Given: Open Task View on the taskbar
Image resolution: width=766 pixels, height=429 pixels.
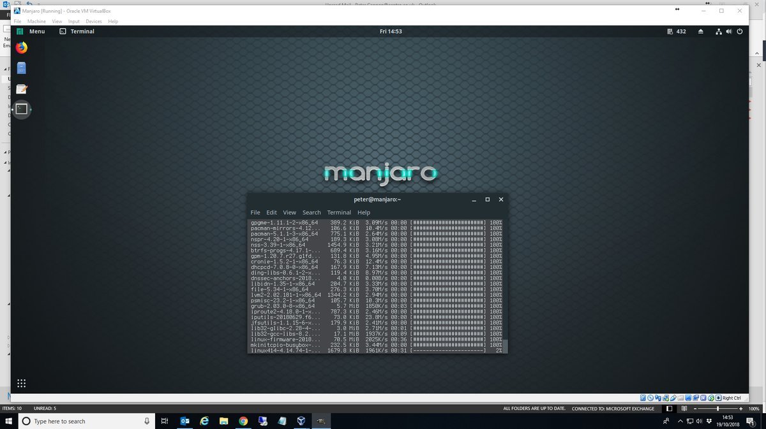Looking at the screenshot, I should (164, 421).
